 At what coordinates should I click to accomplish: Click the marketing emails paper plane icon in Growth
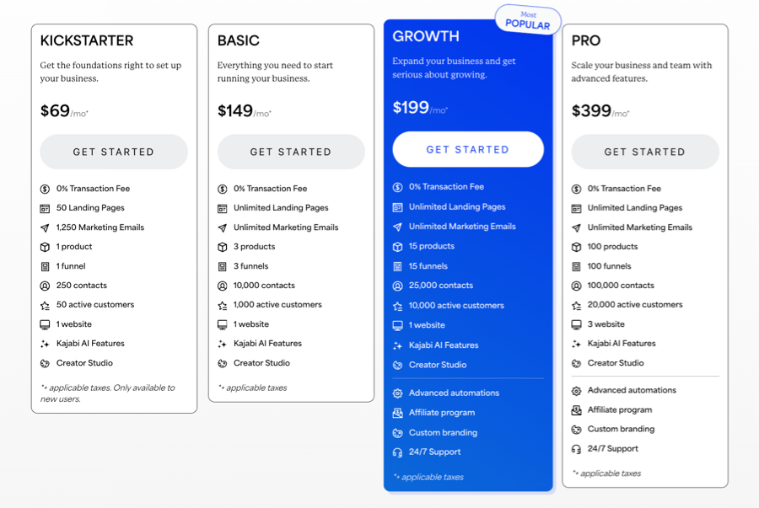tap(398, 227)
